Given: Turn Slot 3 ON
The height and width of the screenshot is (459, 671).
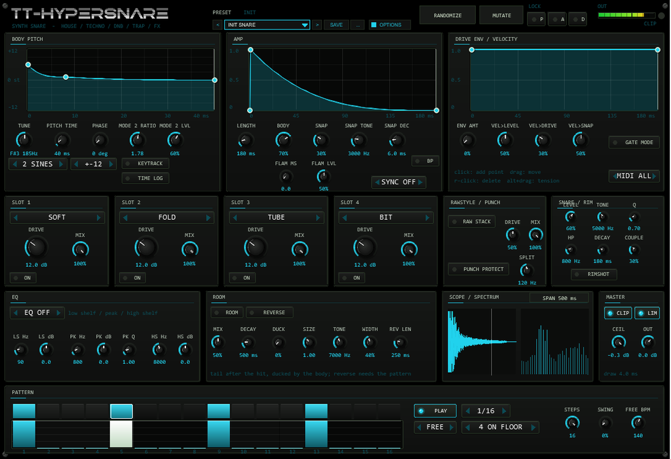Looking at the screenshot, I should point(242,278).
